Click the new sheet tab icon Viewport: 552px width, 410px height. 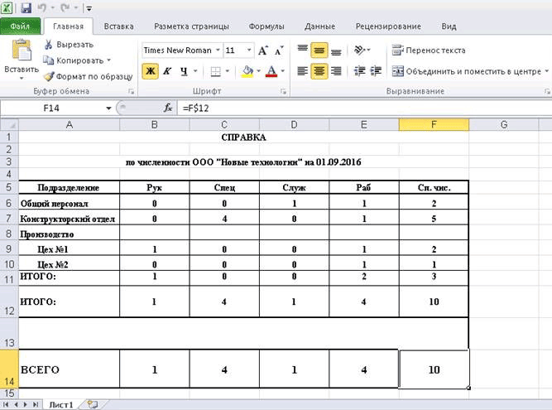point(93,404)
